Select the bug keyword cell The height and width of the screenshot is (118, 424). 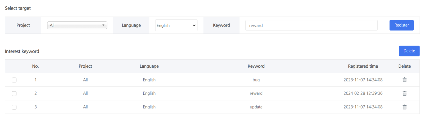point(256,80)
